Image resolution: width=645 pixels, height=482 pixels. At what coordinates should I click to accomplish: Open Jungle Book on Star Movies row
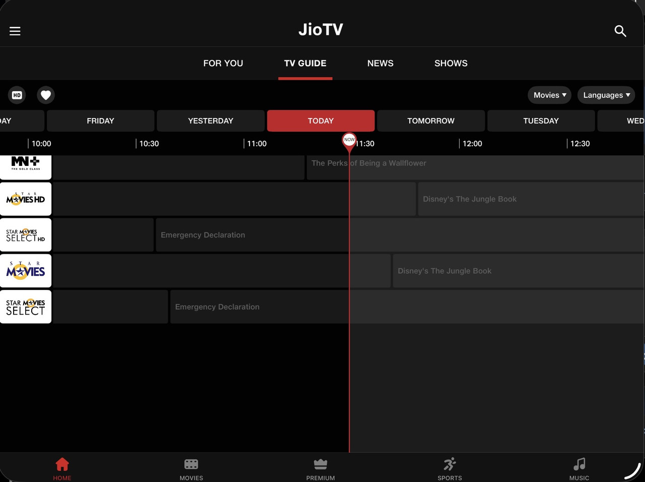(518, 271)
